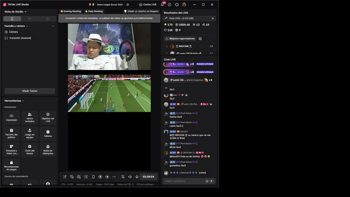Select the dual layout view
Image resolution: width=350 pixels, height=197 pixels.
point(47,19)
